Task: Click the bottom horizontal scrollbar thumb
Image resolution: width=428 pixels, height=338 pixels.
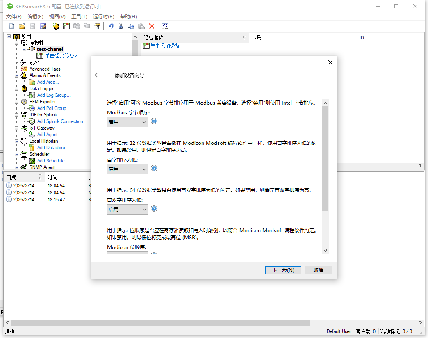Action: tap(160, 323)
